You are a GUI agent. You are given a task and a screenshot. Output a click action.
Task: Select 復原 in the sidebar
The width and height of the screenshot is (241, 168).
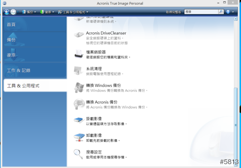tap(35, 55)
